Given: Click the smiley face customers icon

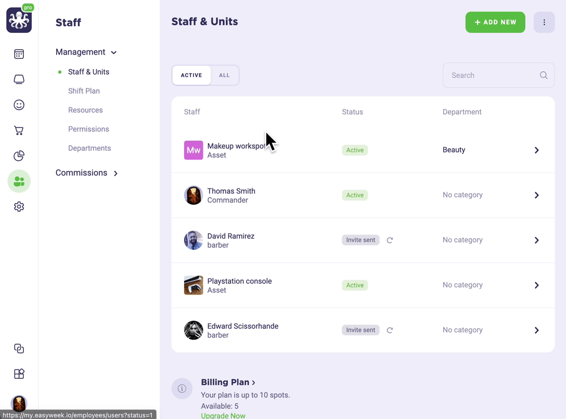Looking at the screenshot, I should 19,105.
